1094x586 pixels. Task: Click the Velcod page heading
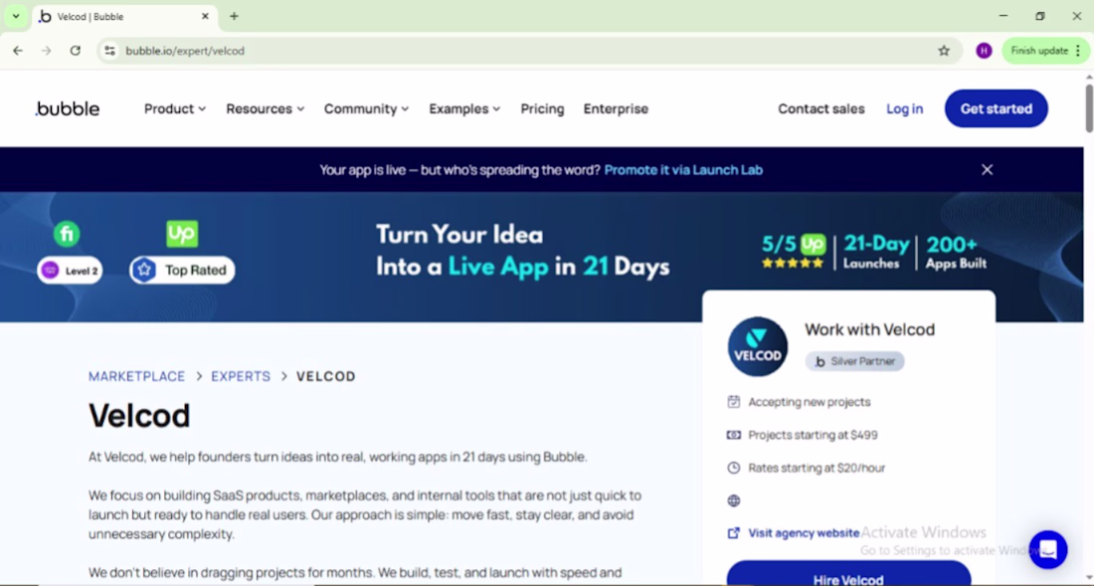point(139,416)
